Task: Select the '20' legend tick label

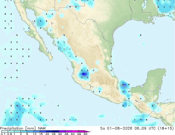Action: click(47, 134)
